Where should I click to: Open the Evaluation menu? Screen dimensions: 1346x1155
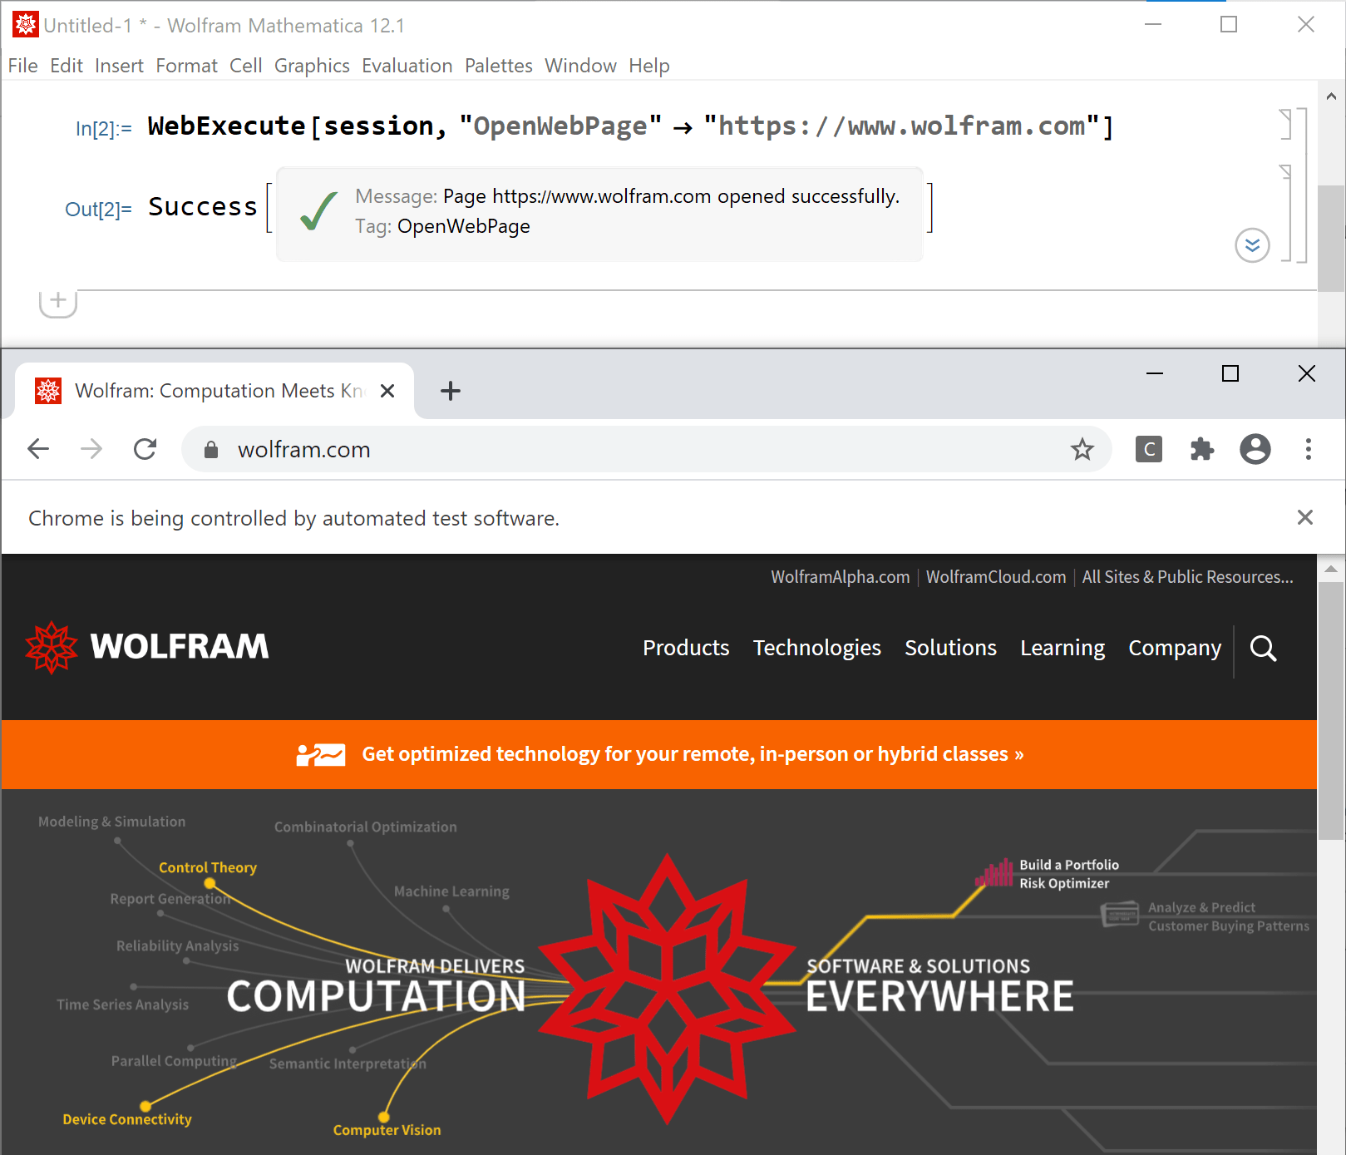pos(407,66)
